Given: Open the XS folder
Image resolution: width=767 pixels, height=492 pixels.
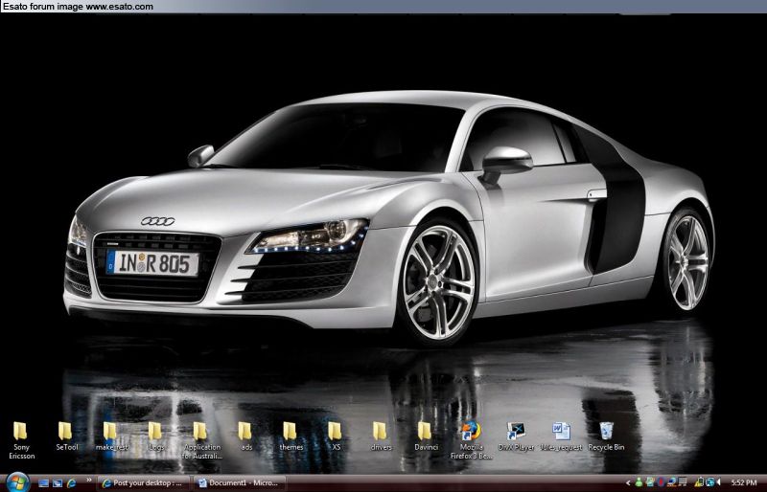Looking at the screenshot, I should click(335, 436).
